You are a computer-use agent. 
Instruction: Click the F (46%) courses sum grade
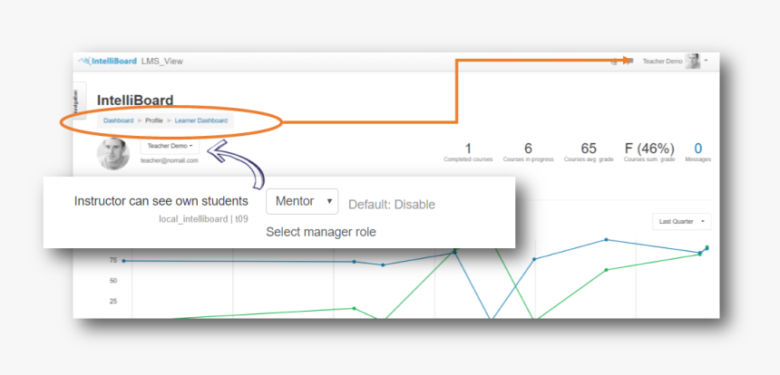tap(648, 150)
